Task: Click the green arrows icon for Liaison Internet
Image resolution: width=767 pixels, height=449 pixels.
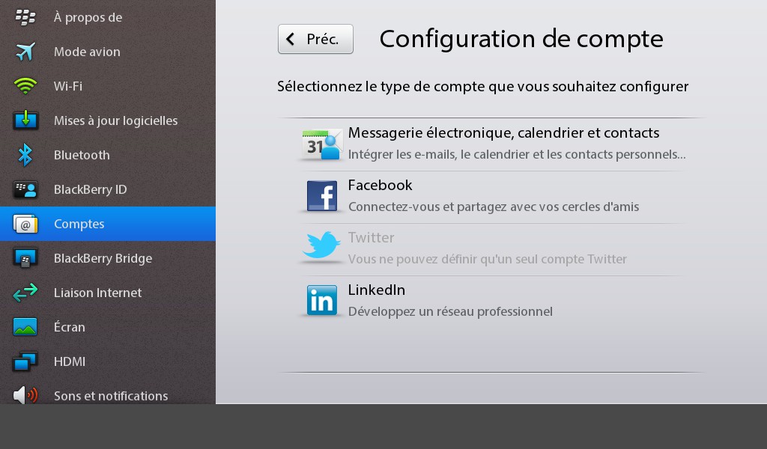Action: [x=25, y=293]
